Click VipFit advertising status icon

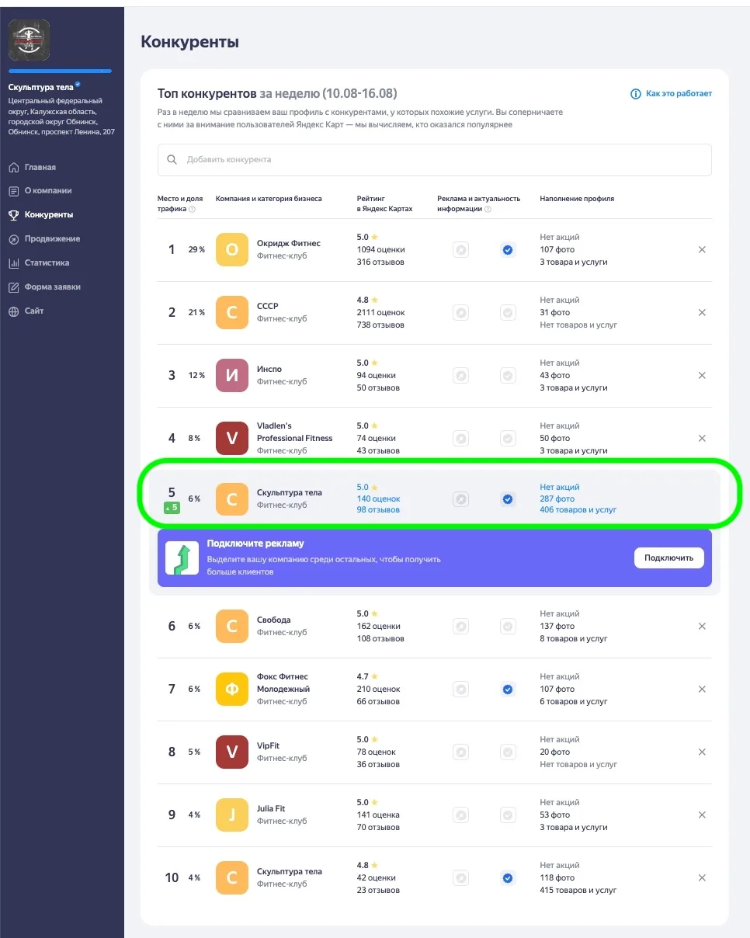pos(461,752)
